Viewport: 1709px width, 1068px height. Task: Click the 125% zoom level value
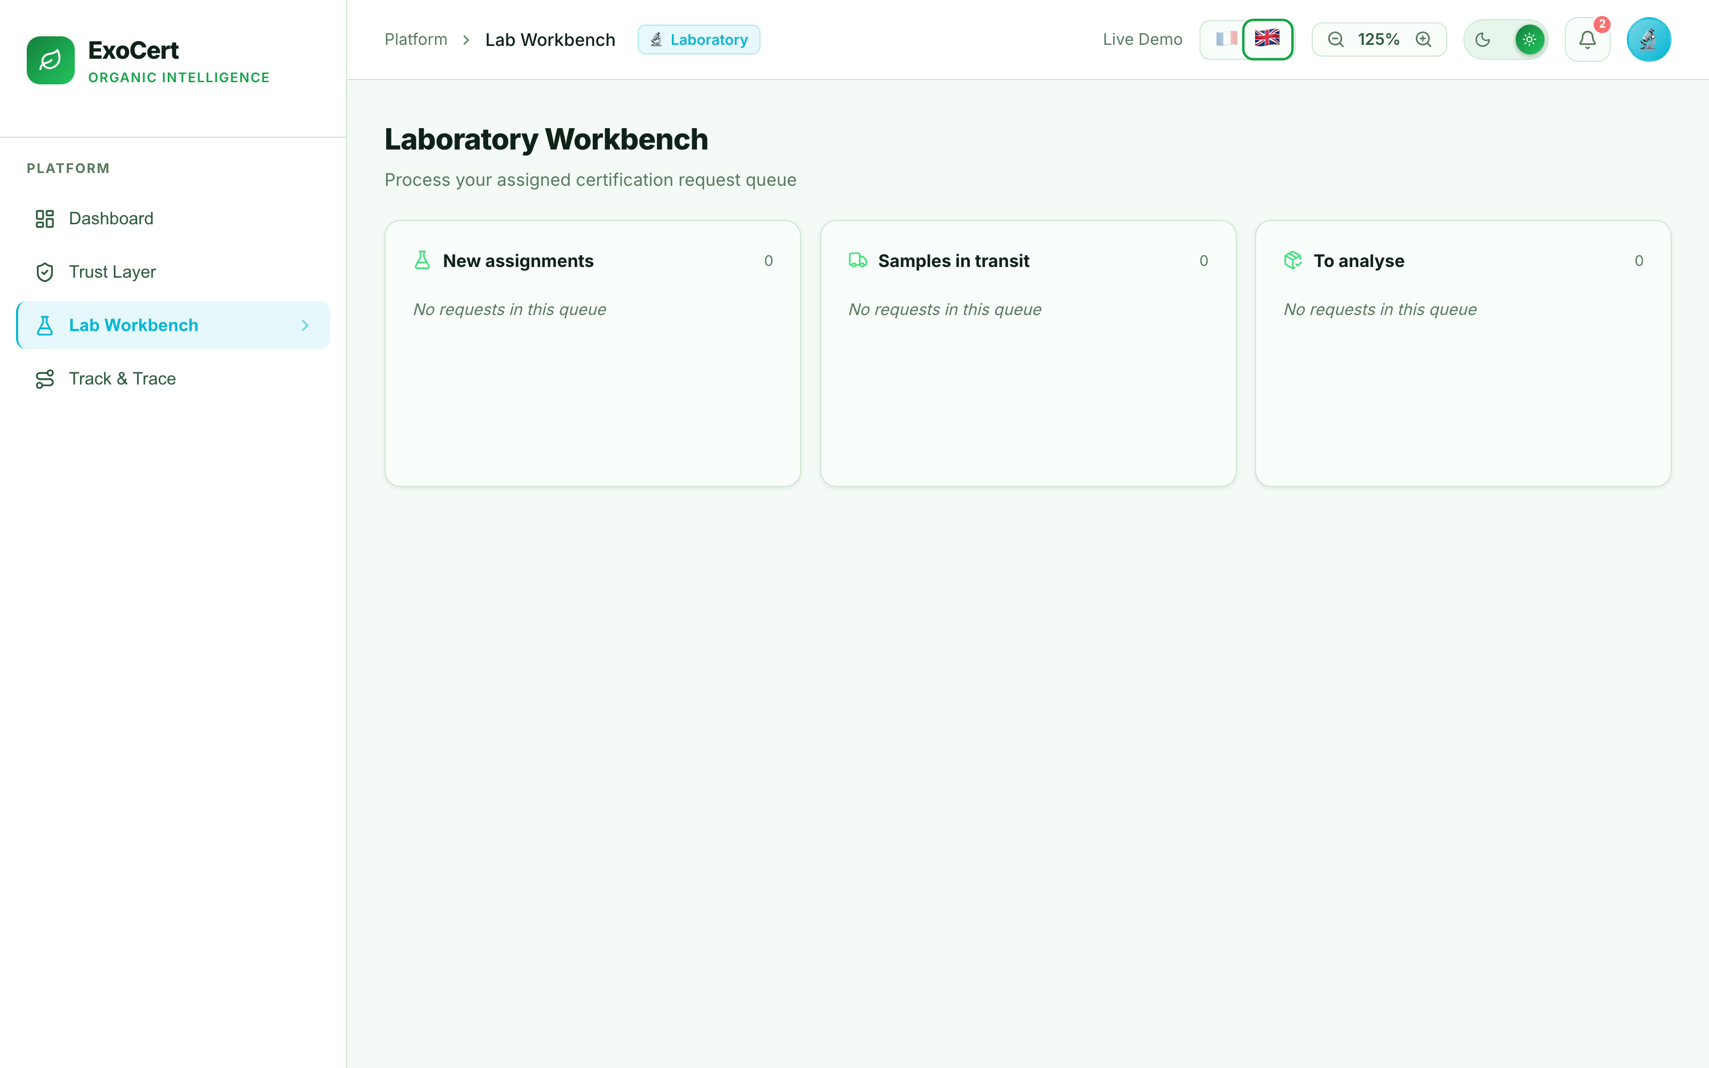pyautogui.click(x=1378, y=40)
